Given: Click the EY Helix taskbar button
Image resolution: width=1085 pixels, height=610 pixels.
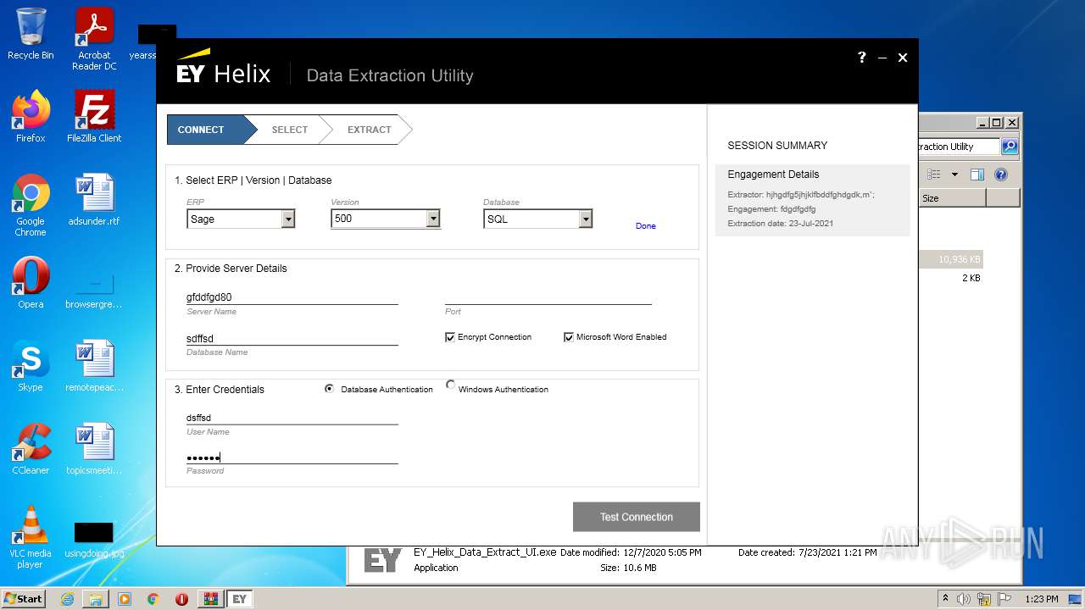Looking at the screenshot, I should 240,599.
